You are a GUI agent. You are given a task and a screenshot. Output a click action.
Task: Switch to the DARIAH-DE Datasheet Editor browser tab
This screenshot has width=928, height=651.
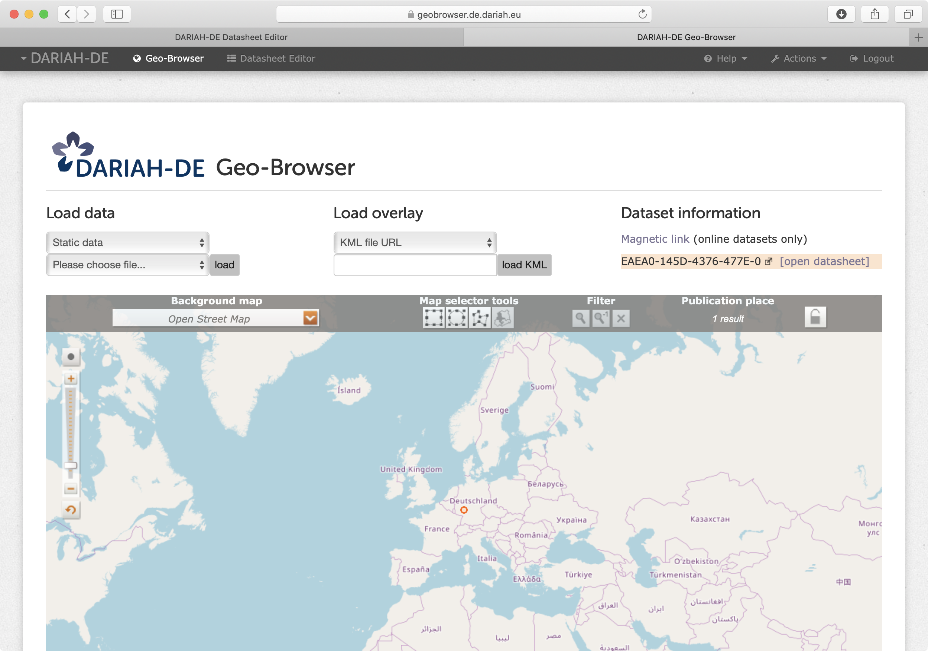click(232, 37)
